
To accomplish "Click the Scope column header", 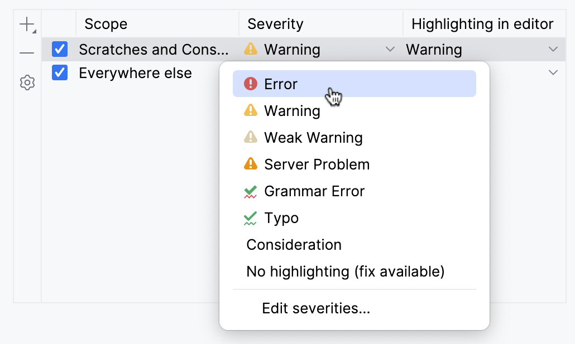I will (x=106, y=24).
